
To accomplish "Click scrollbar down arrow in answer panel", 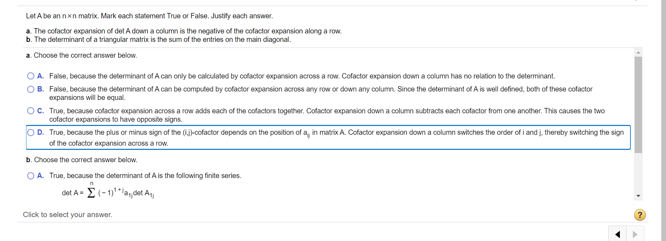I will (638, 196).
